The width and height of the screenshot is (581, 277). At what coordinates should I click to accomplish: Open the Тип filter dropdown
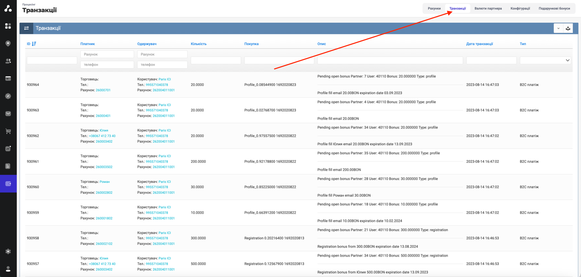pyautogui.click(x=546, y=60)
